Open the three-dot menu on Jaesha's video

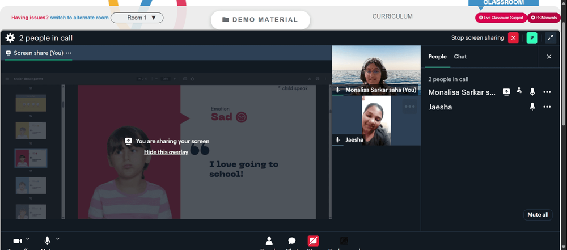coord(410,107)
